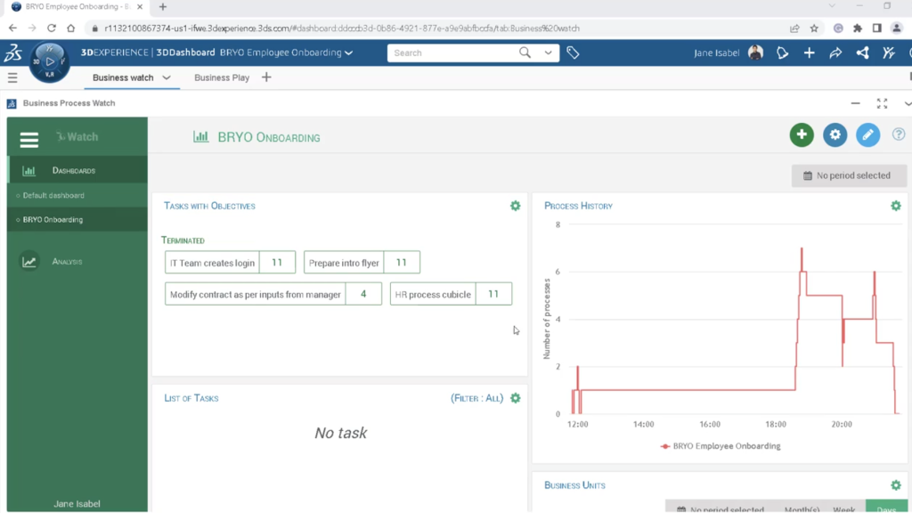
Task: Click the HR process cubicle task
Action: tap(451, 294)
